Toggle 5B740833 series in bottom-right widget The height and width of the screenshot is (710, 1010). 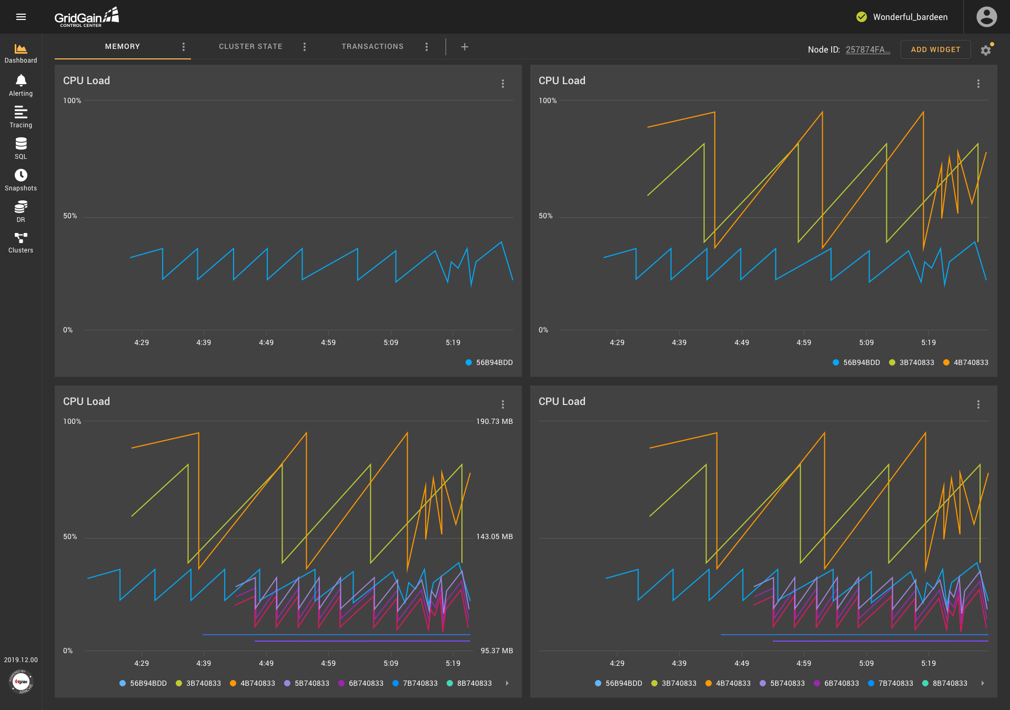(x=782, y=683)
